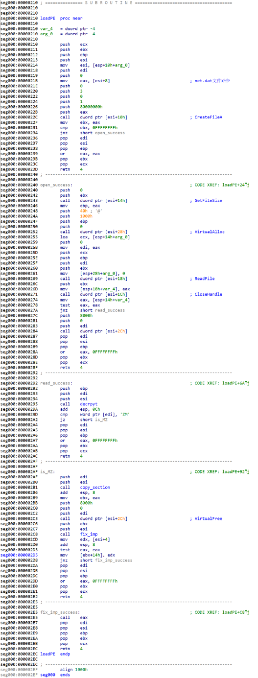Open the 'call fix_imp' subroutine call
Image resolution: width=258 pixels, height=678 pixels.
pos(78,534)
